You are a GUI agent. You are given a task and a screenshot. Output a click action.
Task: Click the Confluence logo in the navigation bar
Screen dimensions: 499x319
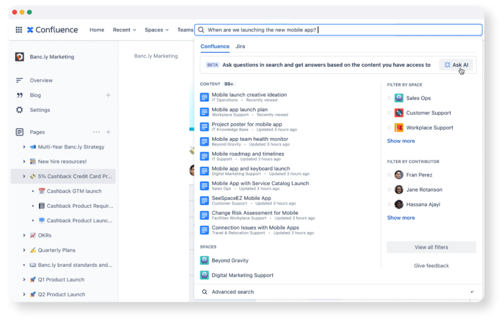(52, 30)
